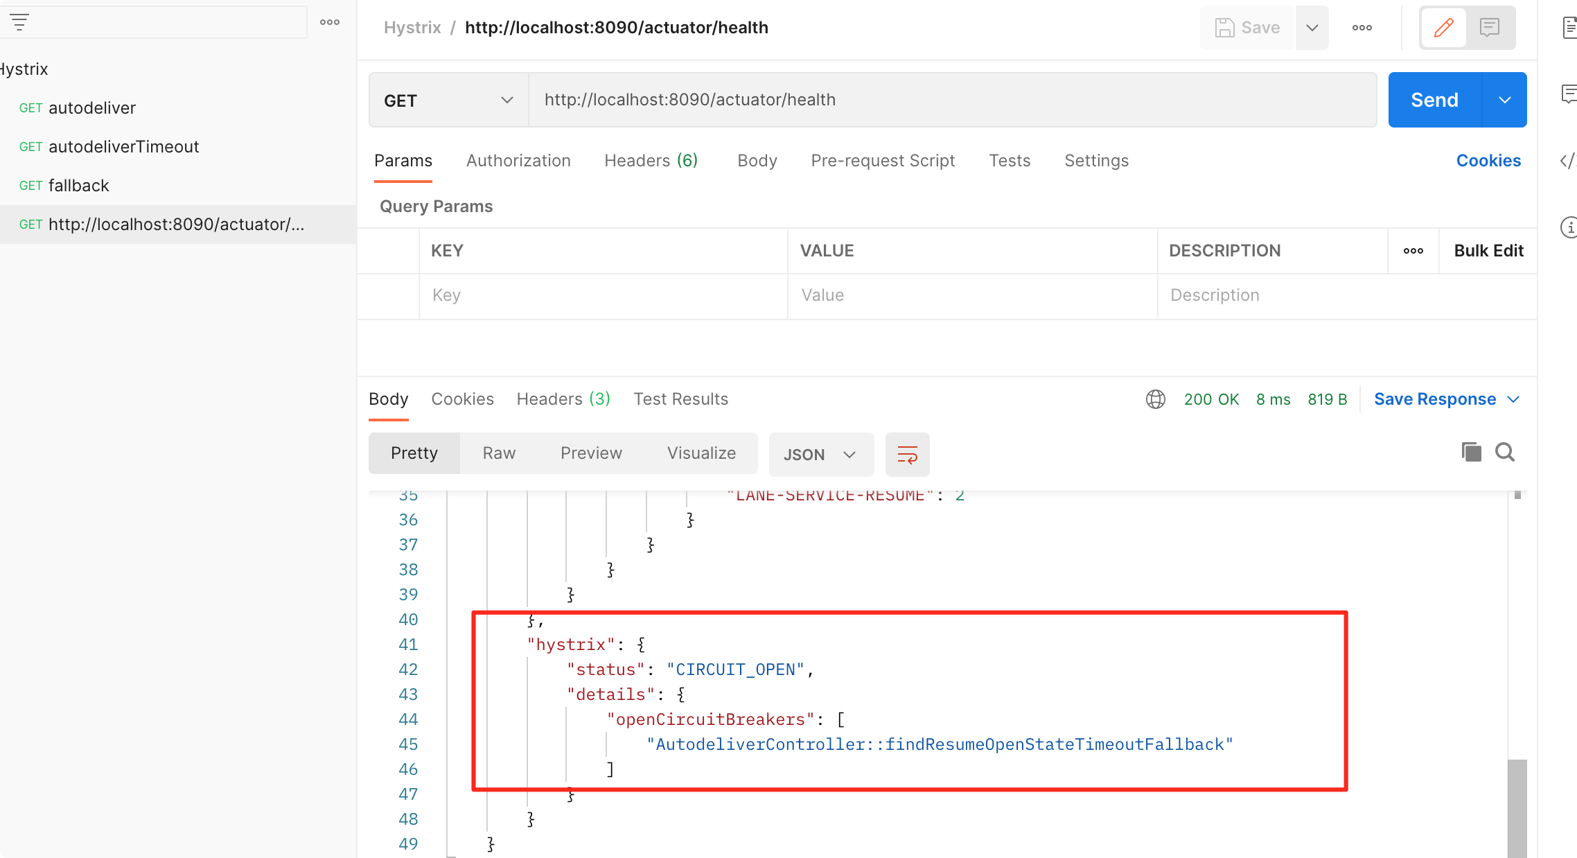The width and height of the screenshot is (1577, 858).
Task: Click the network globe icon
Action: 1156,399
